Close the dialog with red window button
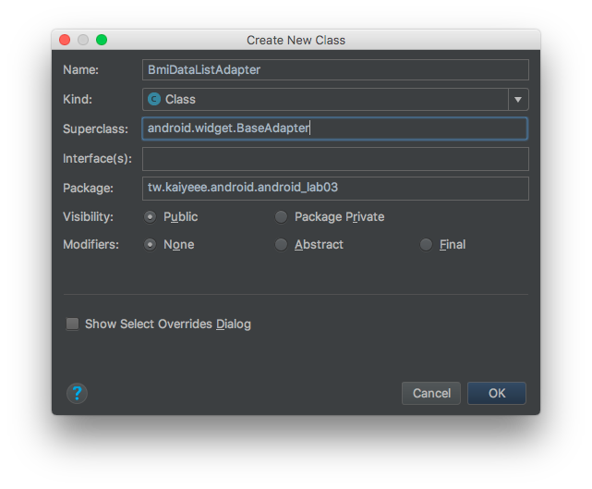592x489 pixels. (65, 40)
